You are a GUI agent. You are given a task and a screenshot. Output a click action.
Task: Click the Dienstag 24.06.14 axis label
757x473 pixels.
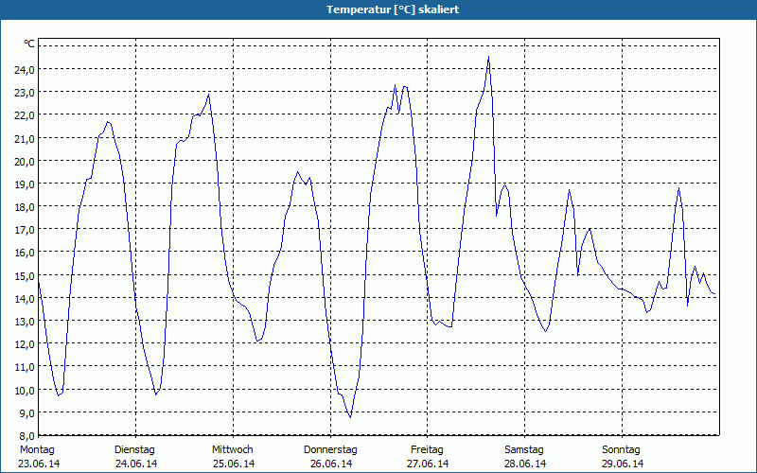pos(135,457)
